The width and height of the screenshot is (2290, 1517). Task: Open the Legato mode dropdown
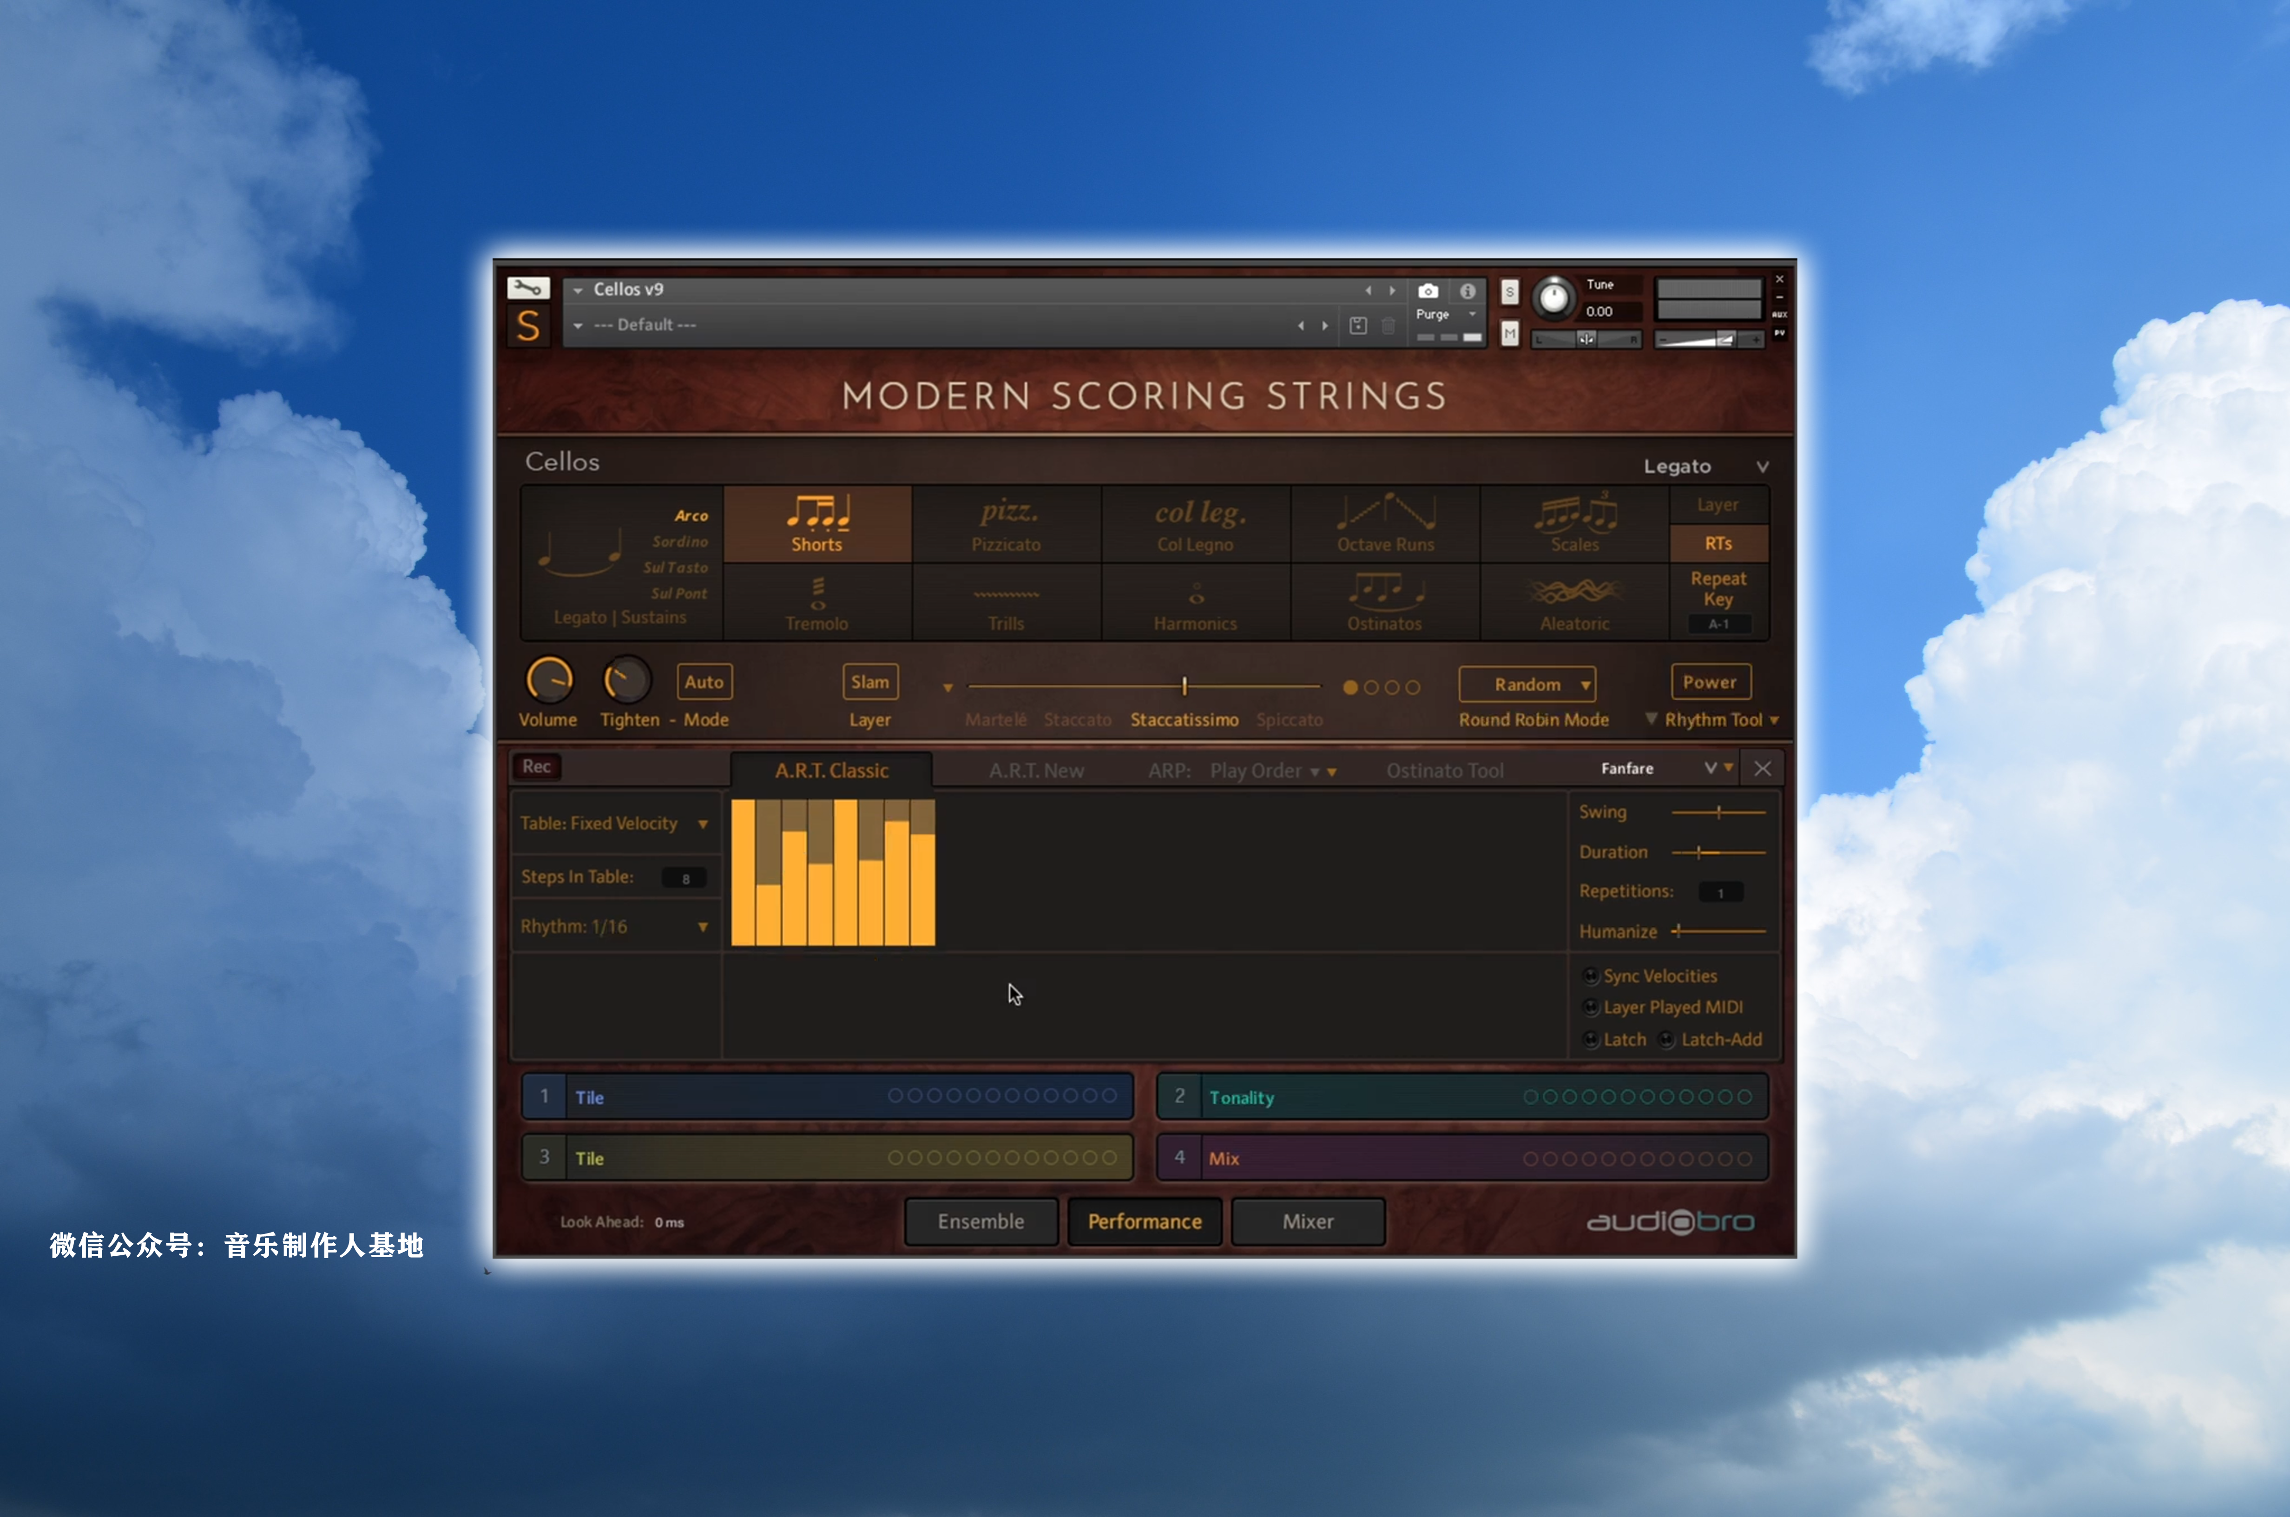point(1762,467)
